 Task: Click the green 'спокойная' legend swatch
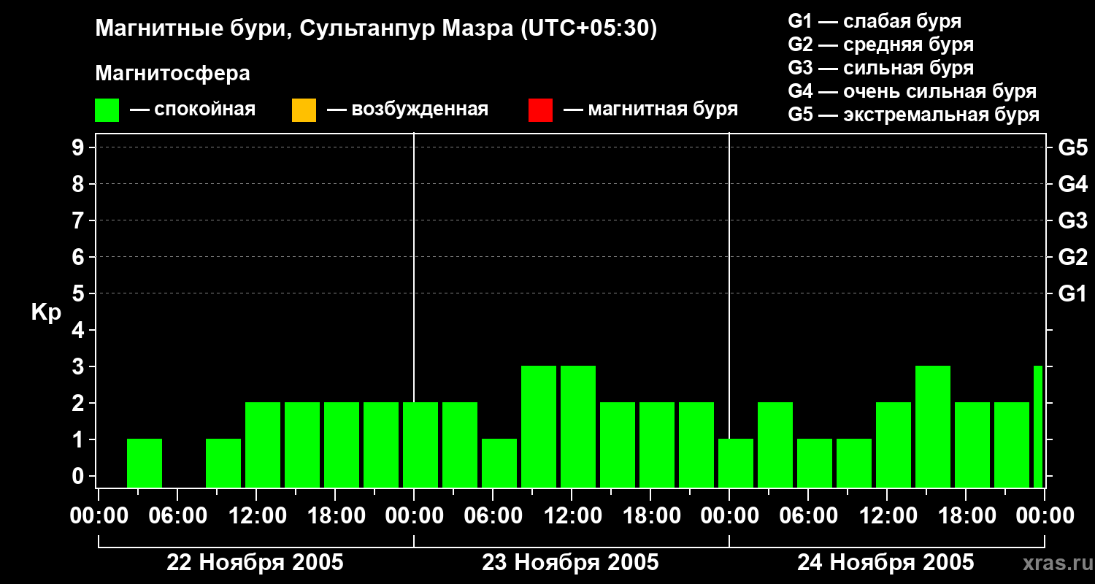pyautogui.click(x=107, y=110)
